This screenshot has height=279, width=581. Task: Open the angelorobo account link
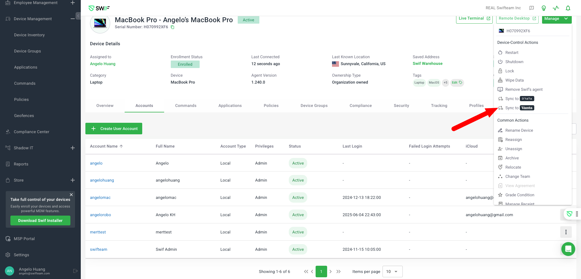click(x=100, y=215)
